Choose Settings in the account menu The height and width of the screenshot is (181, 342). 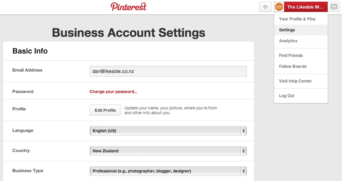click(287, 30)
